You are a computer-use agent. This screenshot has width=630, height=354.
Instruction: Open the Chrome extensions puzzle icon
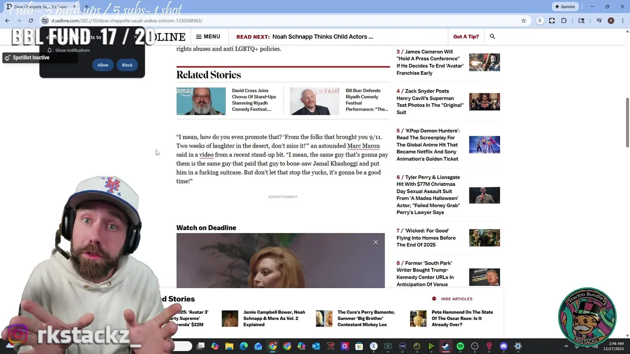click(x=564, y=21)
